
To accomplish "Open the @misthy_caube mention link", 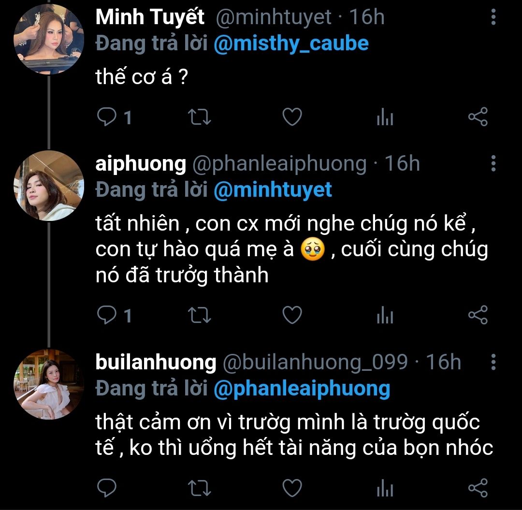I will click(x=291, y=44).
